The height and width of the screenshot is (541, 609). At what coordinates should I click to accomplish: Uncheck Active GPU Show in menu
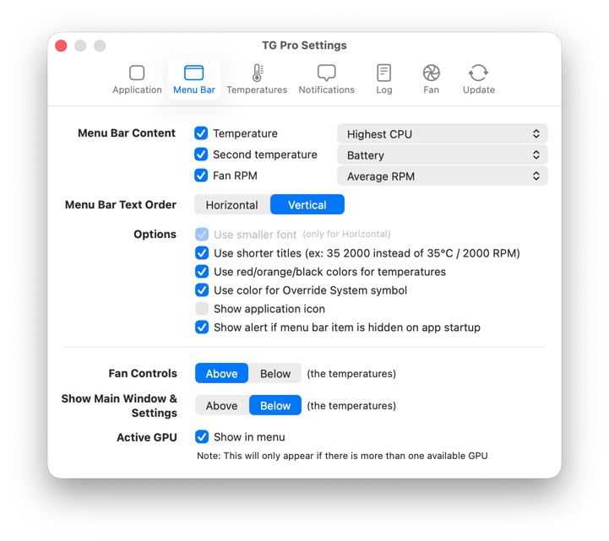click(x=202, y=436)
